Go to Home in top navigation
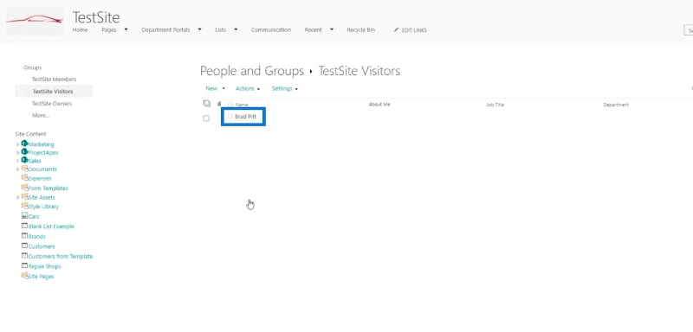 80,30
